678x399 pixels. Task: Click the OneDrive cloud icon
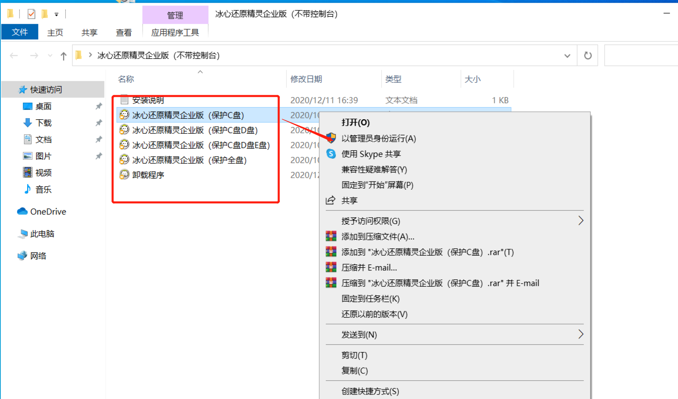[x=22, y=211]
